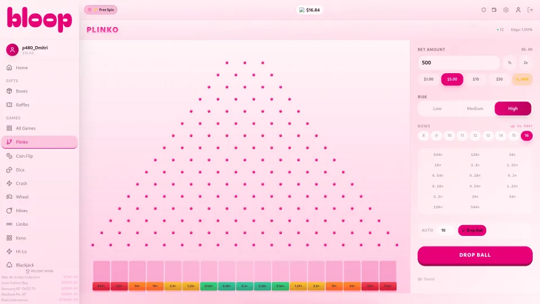
Task: Click the auto drop count field
Action: coord(445,230)
